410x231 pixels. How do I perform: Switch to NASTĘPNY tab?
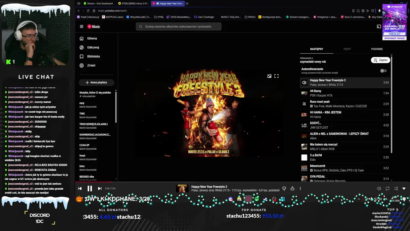(x=316, y=49)
